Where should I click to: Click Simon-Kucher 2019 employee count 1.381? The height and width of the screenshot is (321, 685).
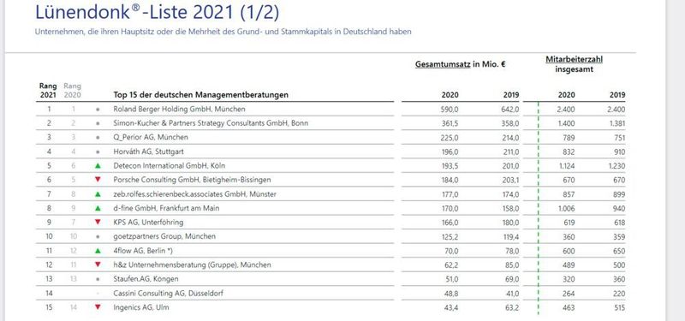click(616, 123)
